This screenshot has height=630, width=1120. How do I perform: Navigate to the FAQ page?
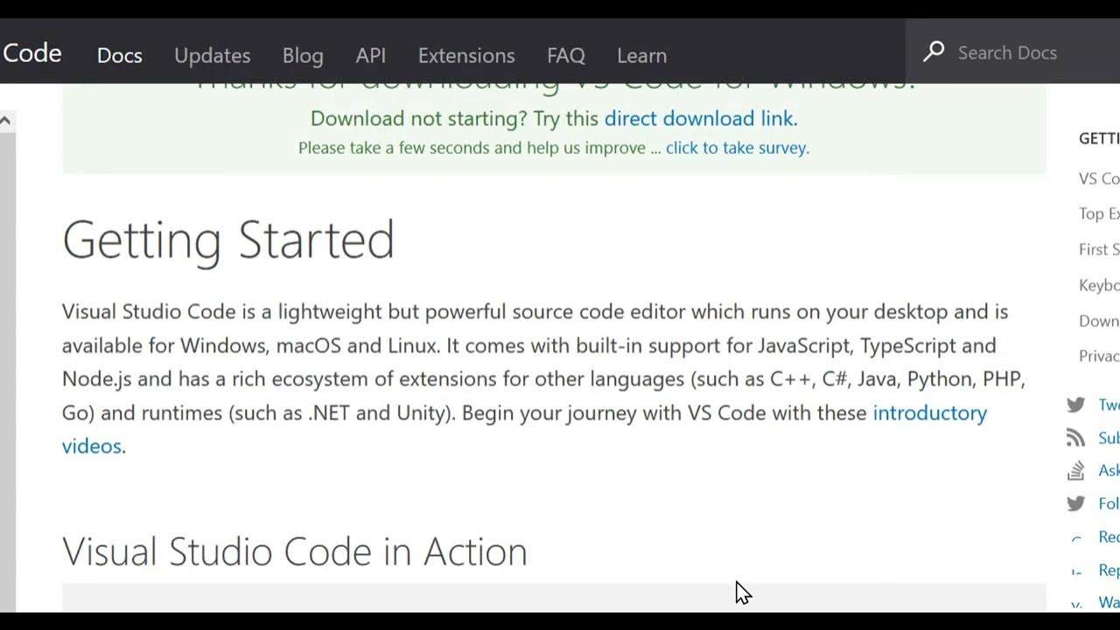coord(566,55)
